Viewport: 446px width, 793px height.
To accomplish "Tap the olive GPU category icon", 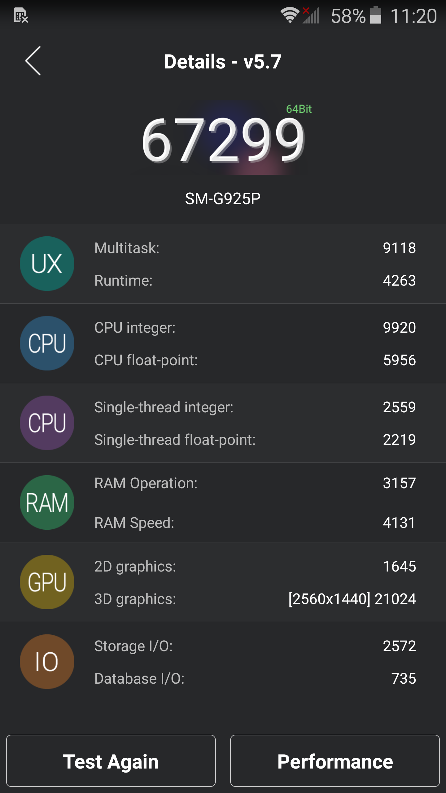I will click(x=47, y=582).
